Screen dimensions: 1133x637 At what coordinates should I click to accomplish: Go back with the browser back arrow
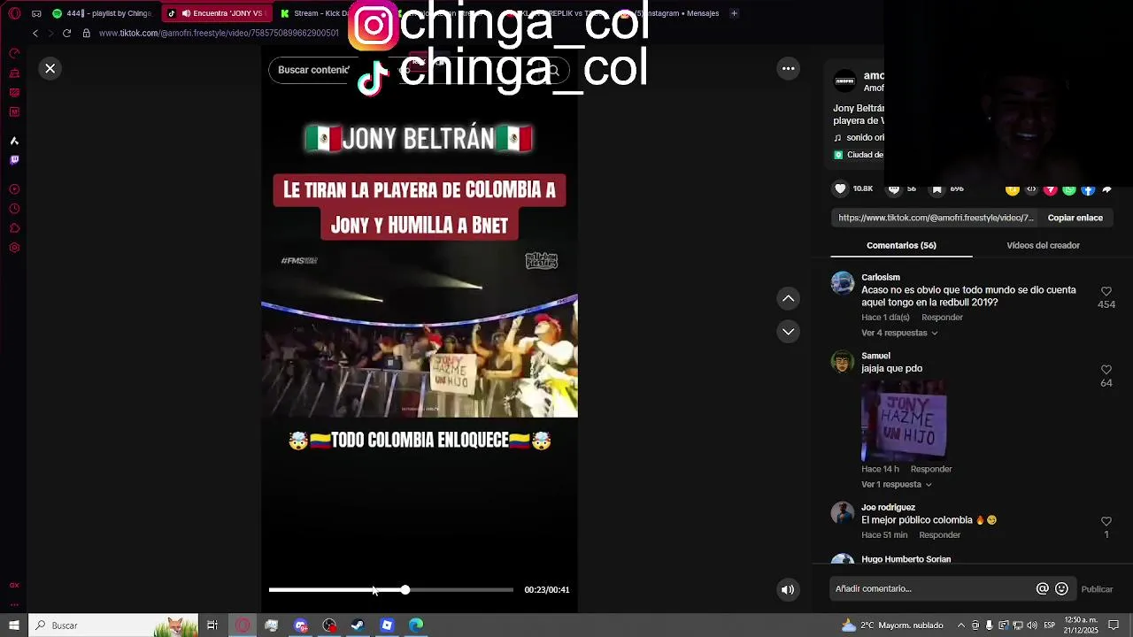(35, 33)
